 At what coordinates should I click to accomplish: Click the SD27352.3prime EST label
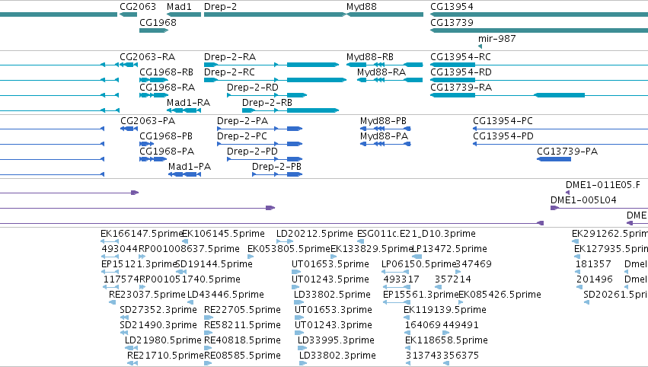(x=158, y=311)
